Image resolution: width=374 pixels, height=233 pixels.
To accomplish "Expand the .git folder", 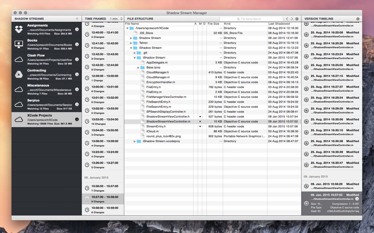I will [x=135, y=53].
